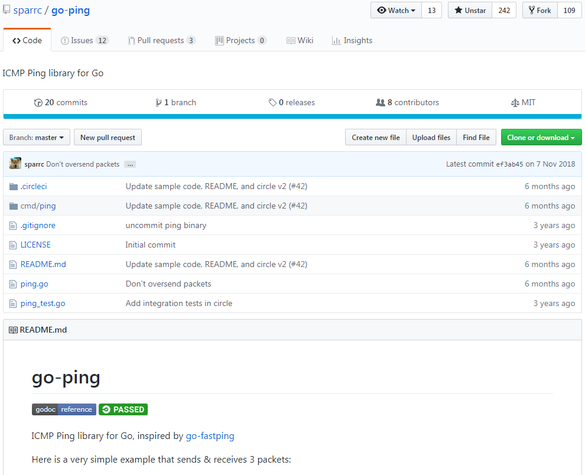Click the New pull request button
This screenshot has width=585, height=475.
tap(108, 138)
